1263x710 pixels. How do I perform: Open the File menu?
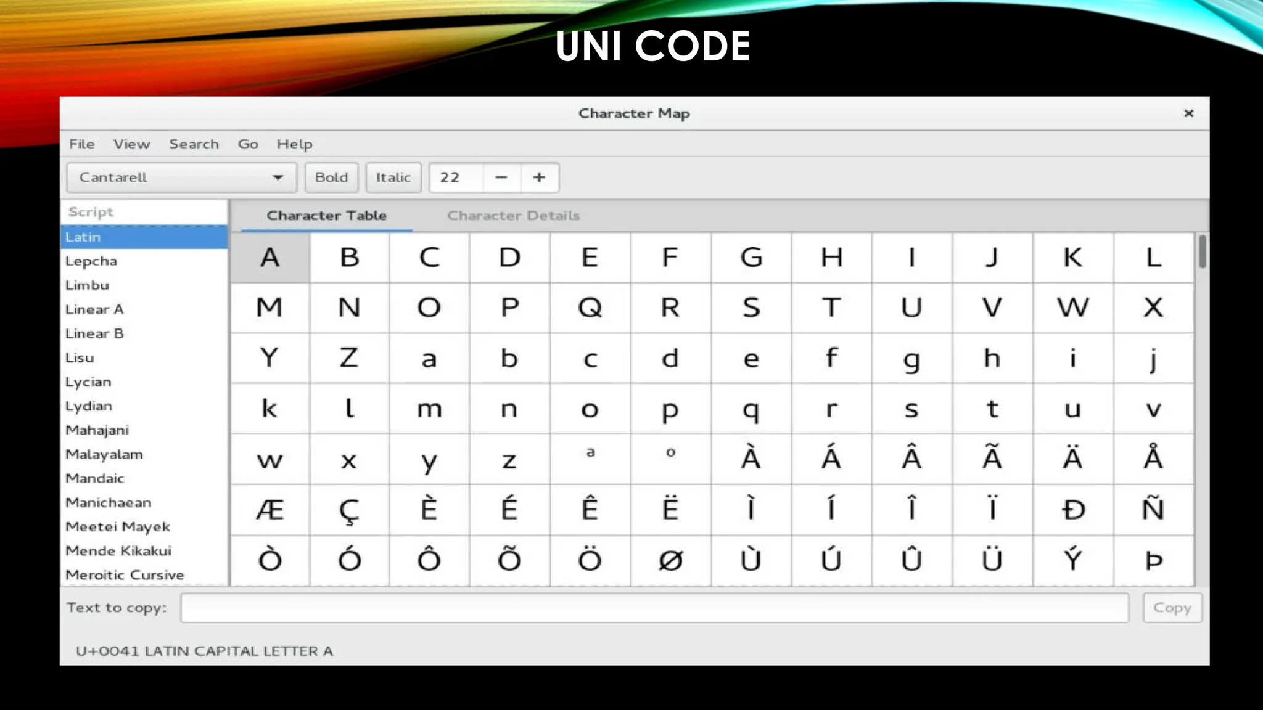pyautogui.click(x=81, y=144)
